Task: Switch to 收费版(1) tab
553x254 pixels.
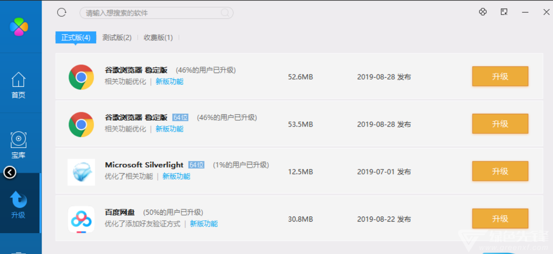Action: coord(158,37)
